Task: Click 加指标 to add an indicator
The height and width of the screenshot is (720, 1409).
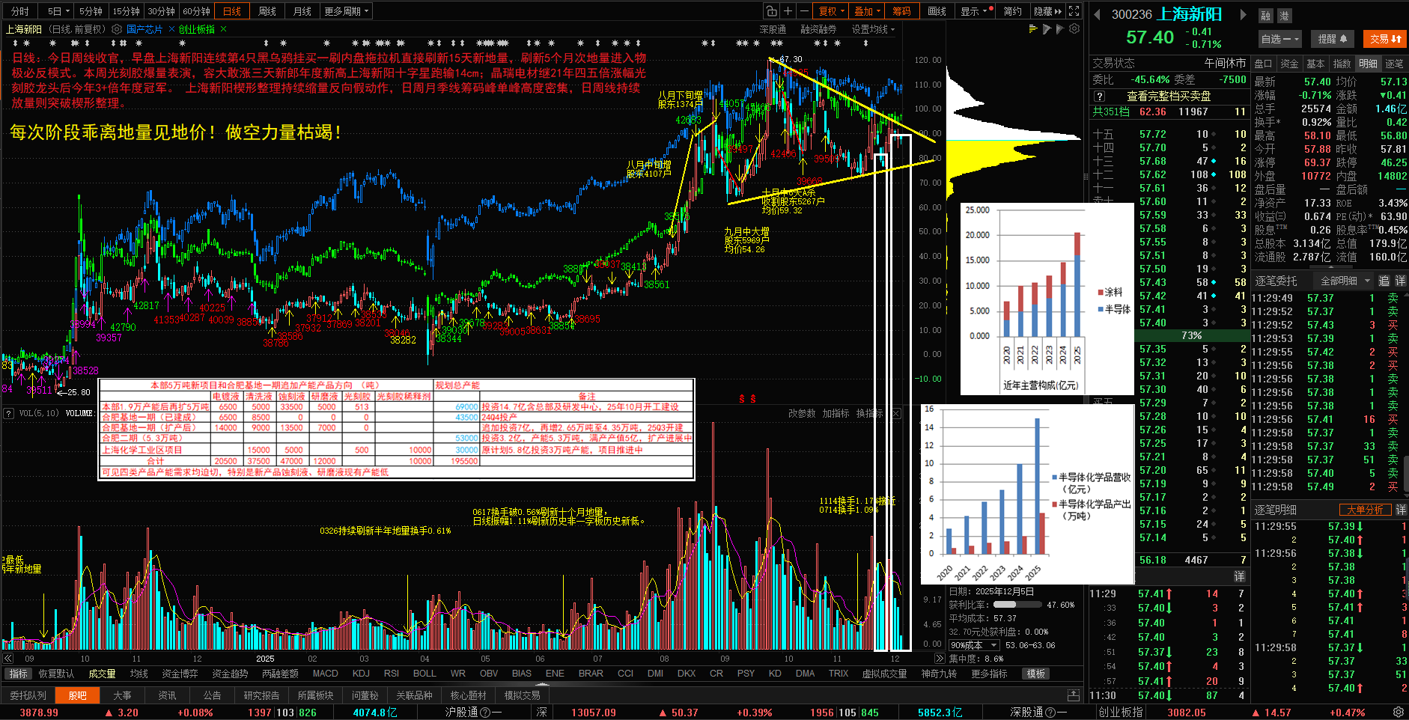Action: 836,413
